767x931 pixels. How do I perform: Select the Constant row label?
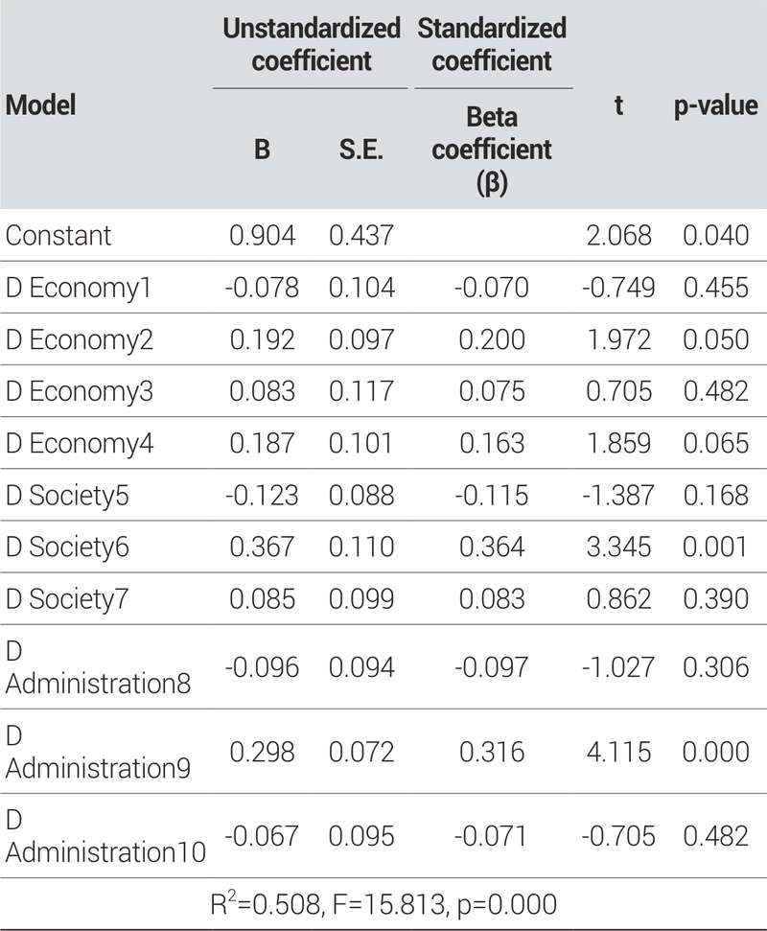click(58, 235)
